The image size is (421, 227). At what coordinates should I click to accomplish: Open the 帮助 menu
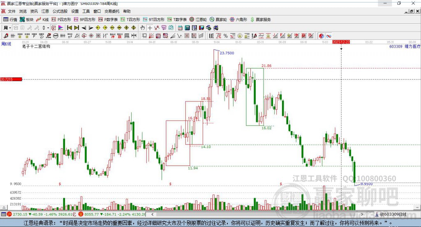127,11
